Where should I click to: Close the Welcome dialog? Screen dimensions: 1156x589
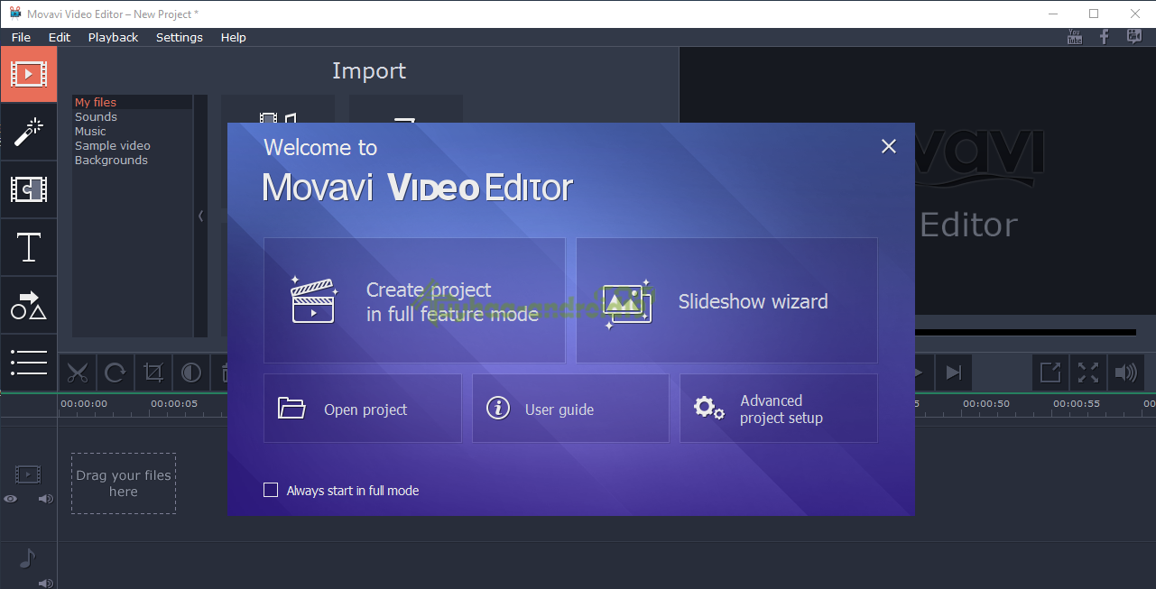pyautogui.click(x=889, y=146)
